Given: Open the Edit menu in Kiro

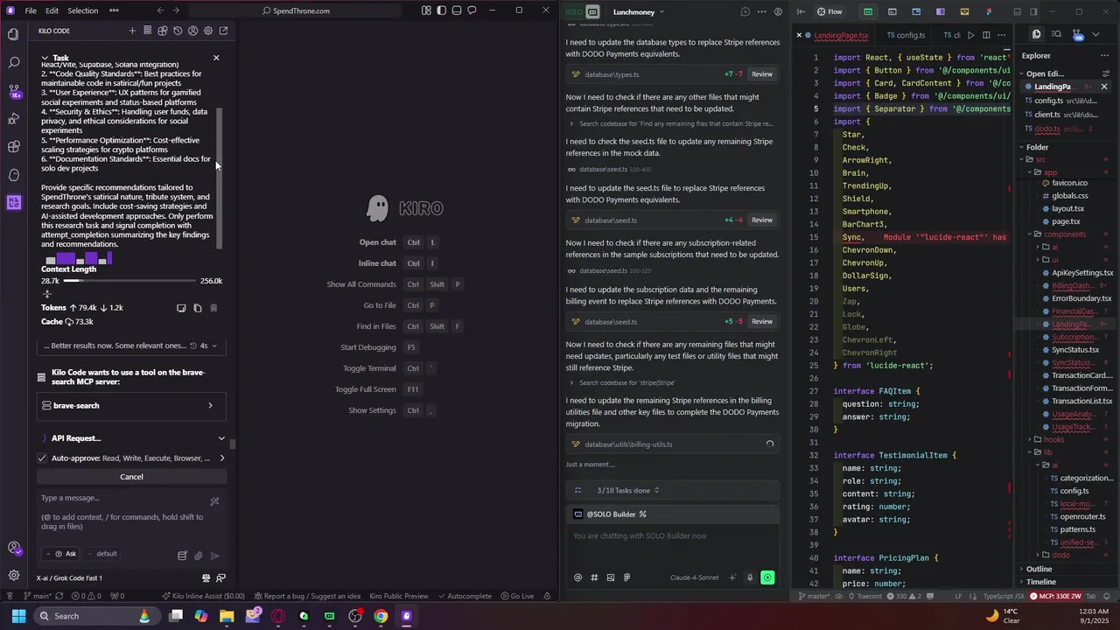Looking at the screenshot, I should pos(52,10).
